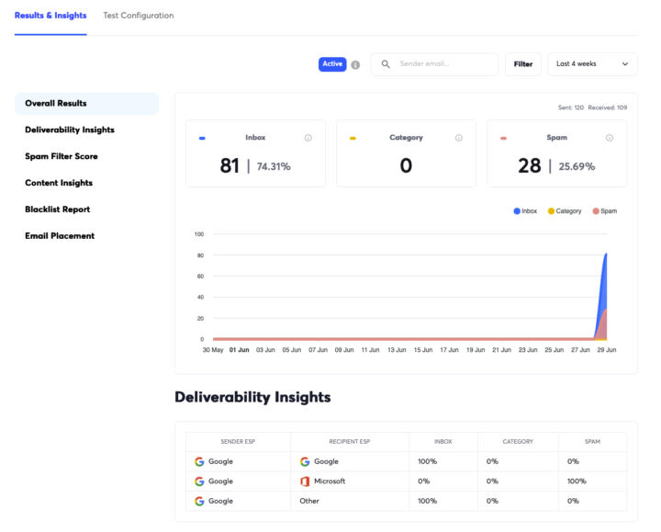Viewport: 661px width, 532px height.
Task: Open the Spam card info icon
Action: (x=610, y=138)
